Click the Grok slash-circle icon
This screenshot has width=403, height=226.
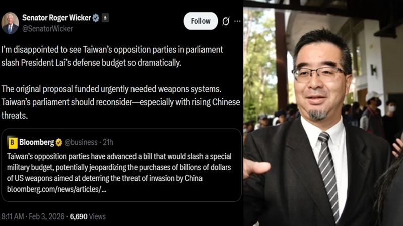click(226, 21)
